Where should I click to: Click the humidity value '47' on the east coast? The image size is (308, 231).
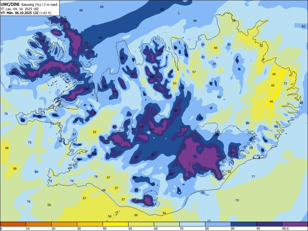pyautogui.click(x=291, y=75)
